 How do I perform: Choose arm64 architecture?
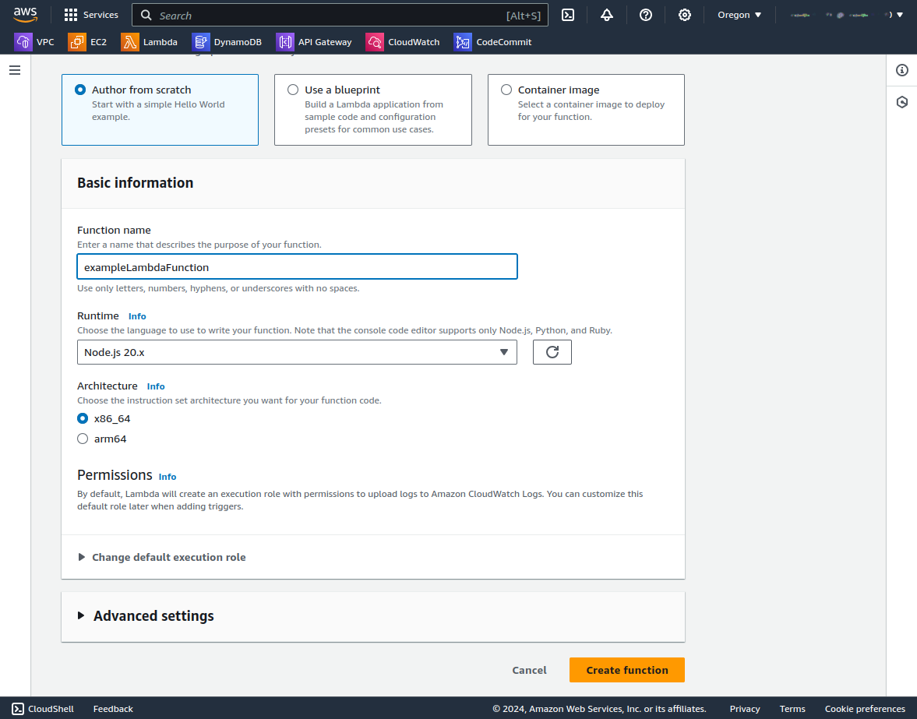[83, 439]
